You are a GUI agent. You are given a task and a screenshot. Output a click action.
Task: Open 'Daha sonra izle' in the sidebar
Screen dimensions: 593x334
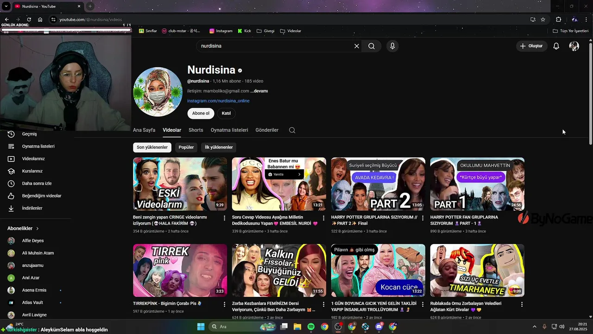(x=36, y=183)
